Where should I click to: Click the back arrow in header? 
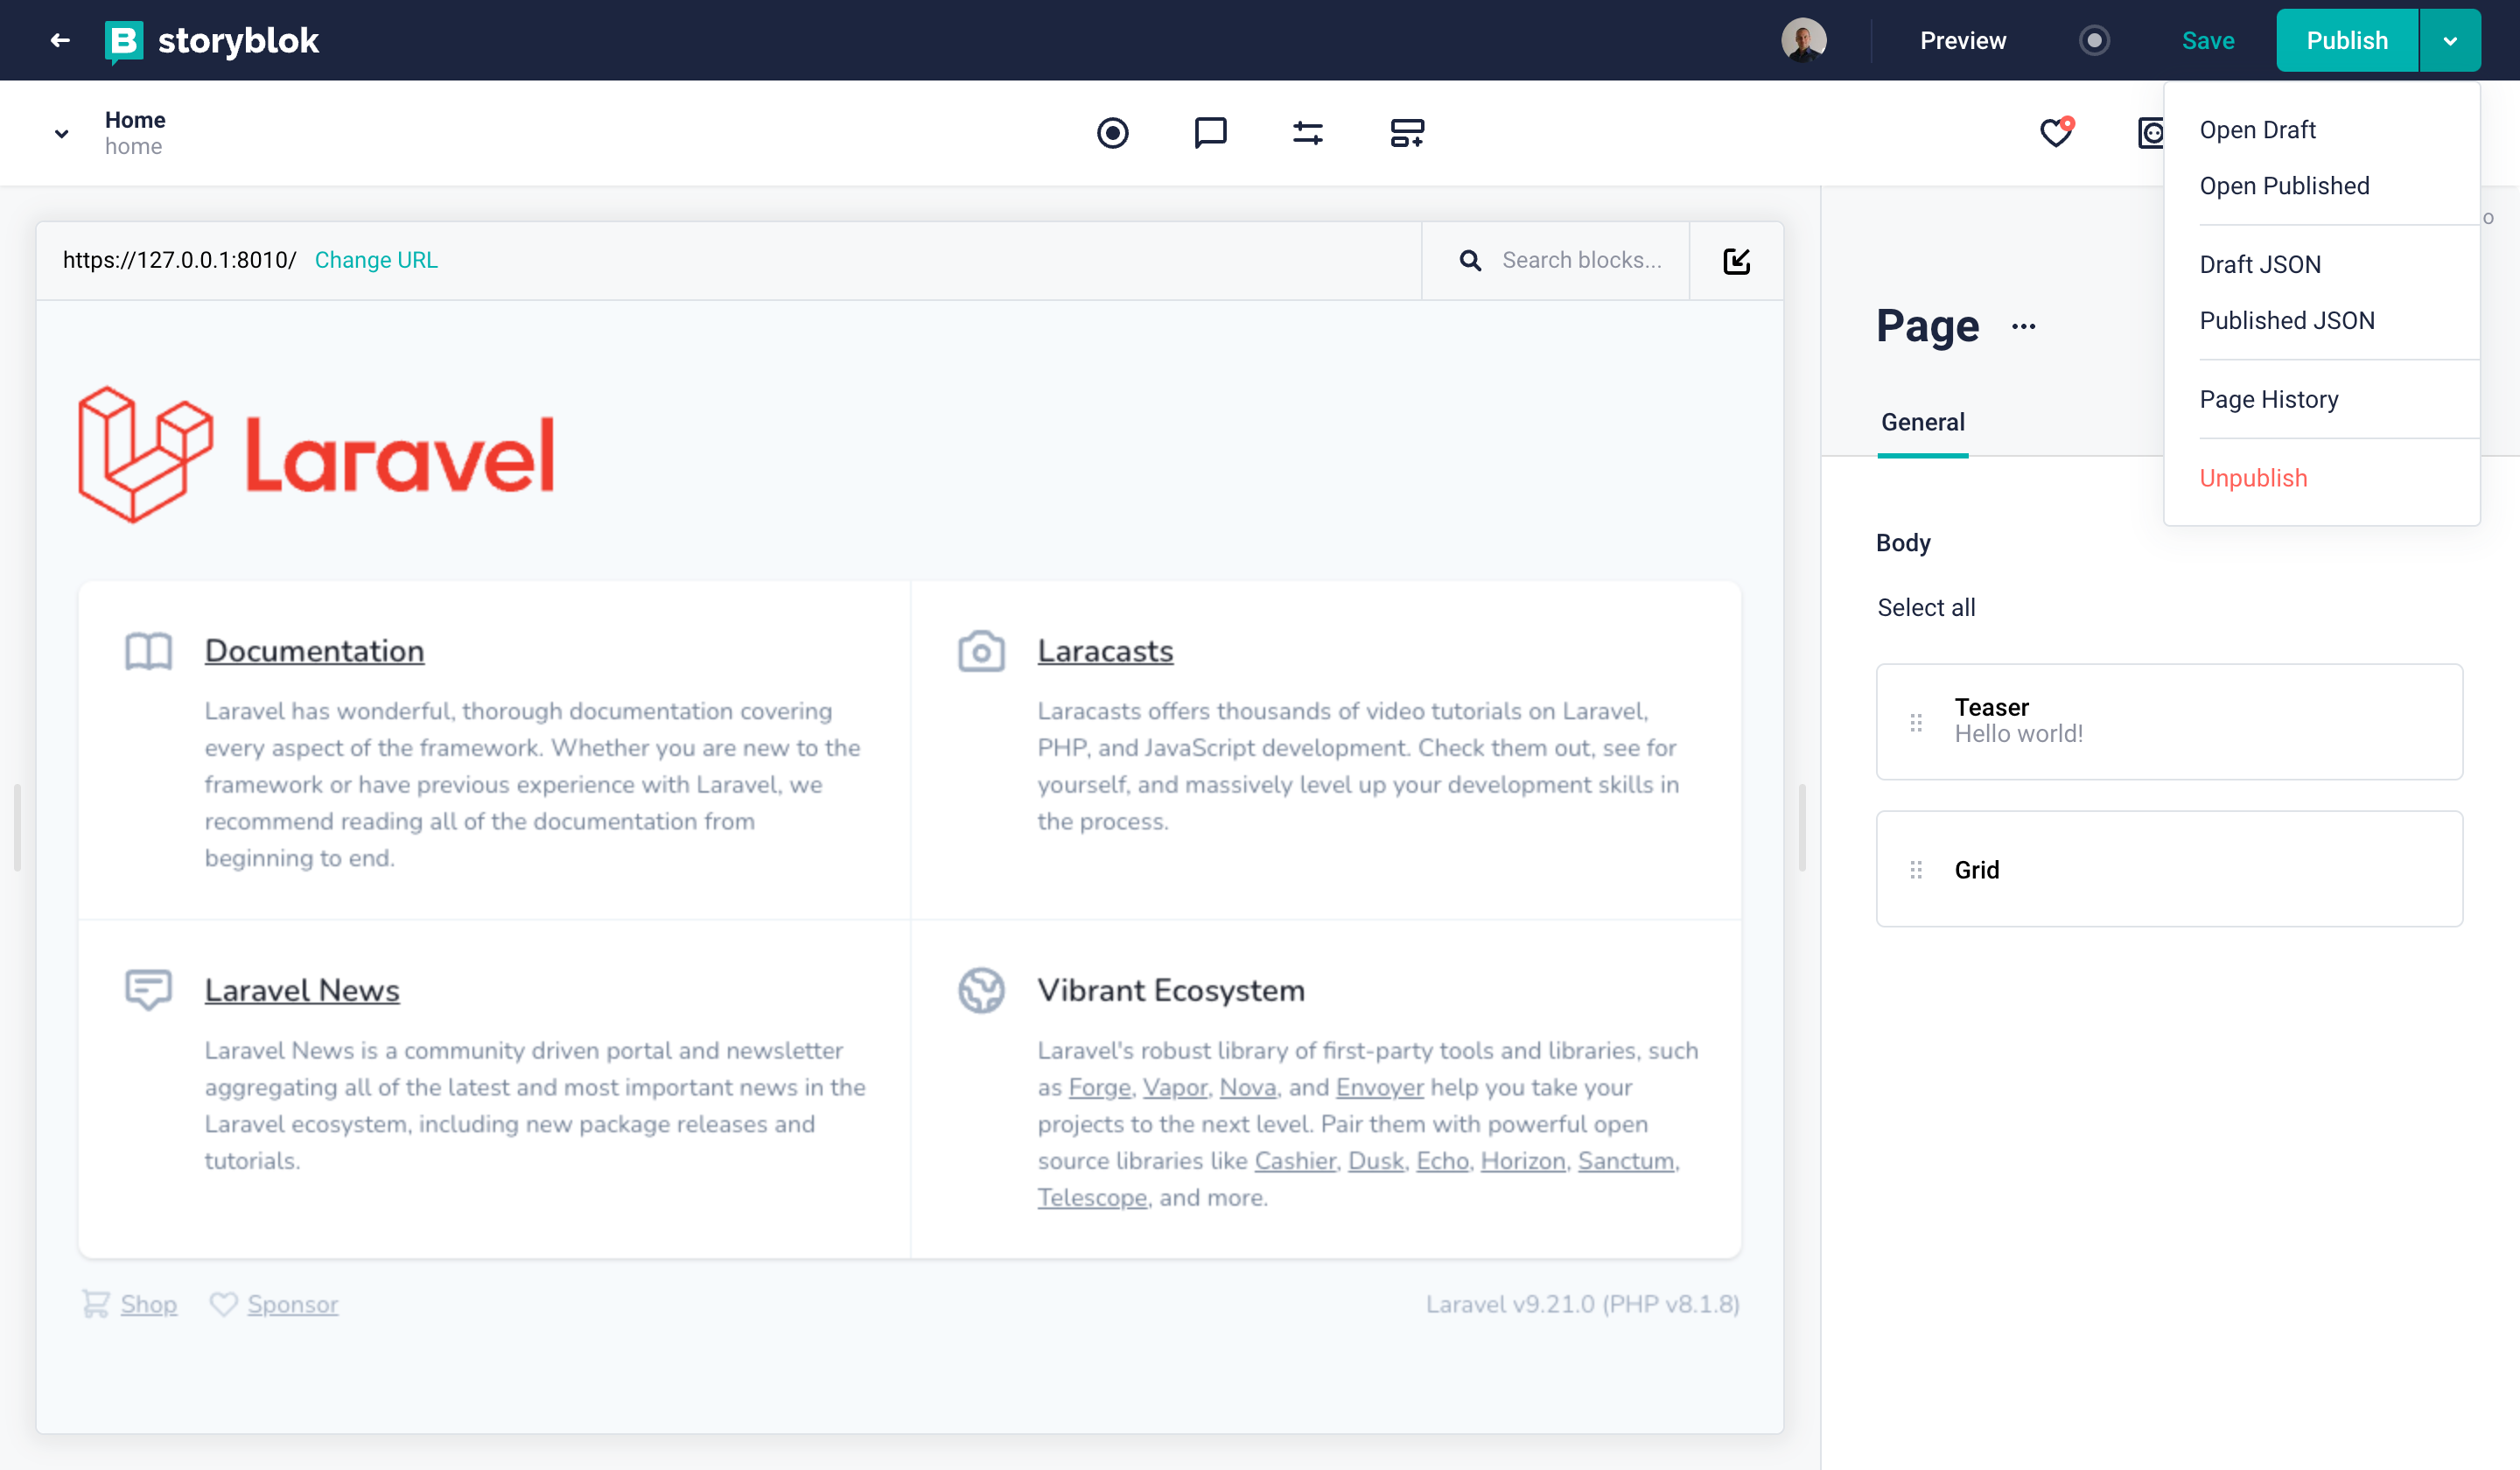[60, 40]
